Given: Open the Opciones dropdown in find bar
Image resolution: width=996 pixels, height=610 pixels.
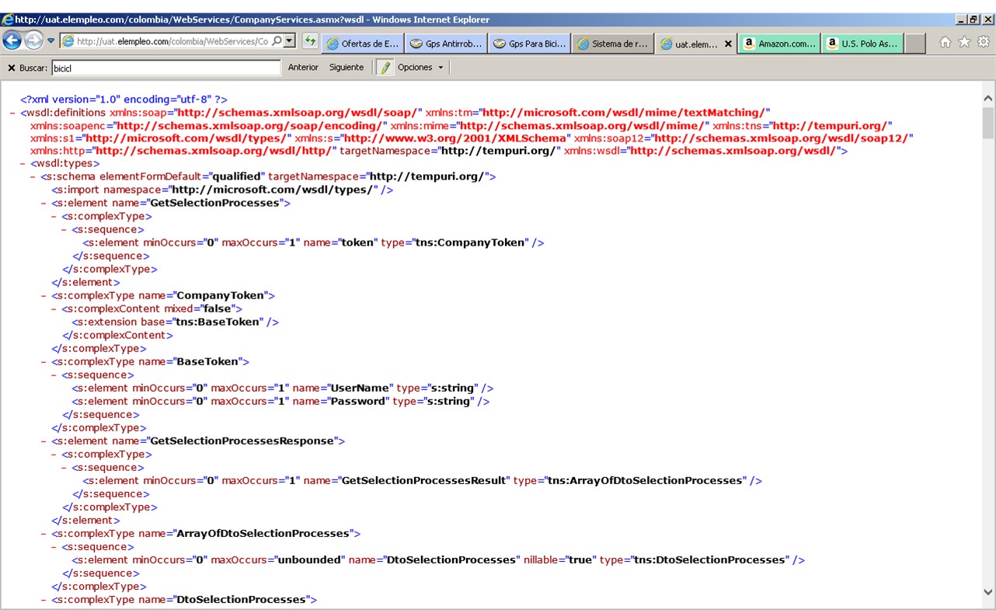Looking at the screenshot, I should point(420,68).
